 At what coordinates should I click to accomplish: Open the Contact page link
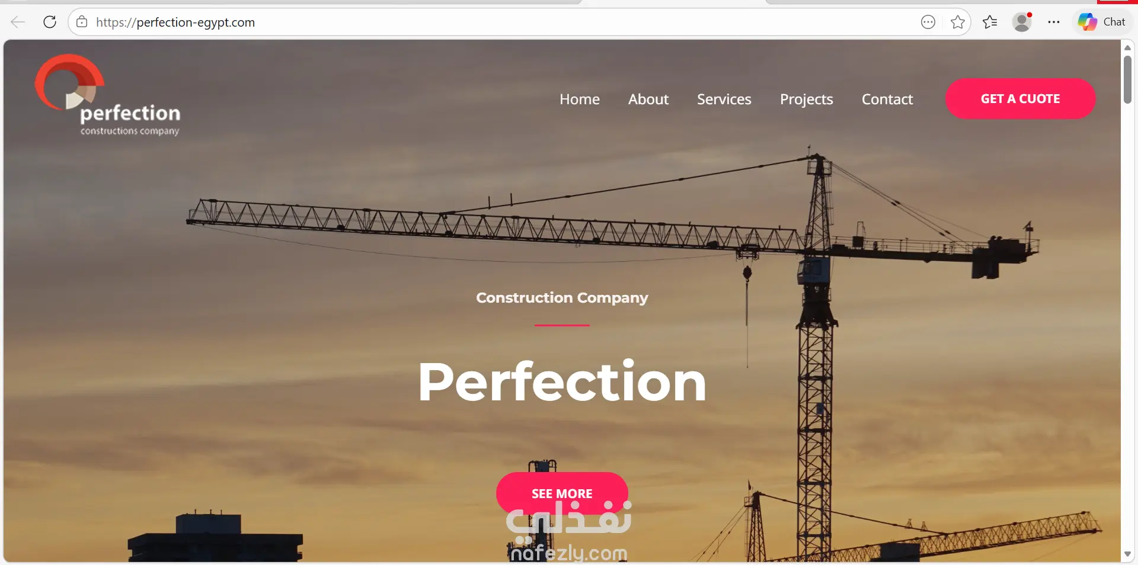[887, 99]
